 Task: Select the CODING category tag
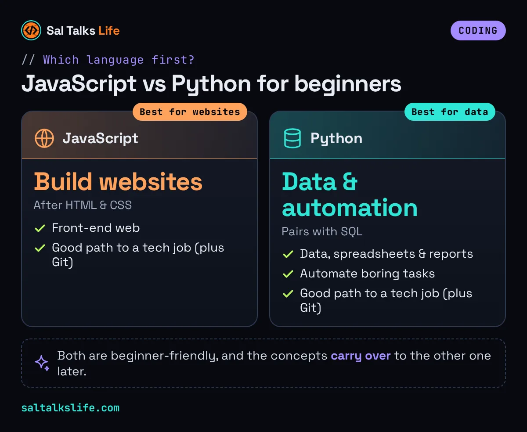pyautogui.click(x=478, y=31)
